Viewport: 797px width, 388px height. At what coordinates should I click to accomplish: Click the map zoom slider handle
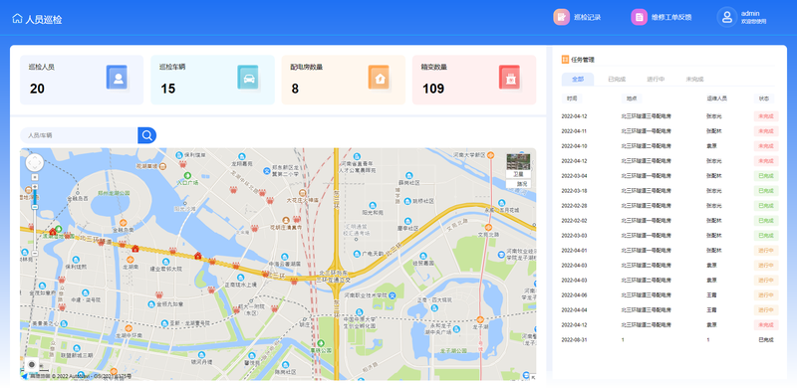click(x=35, y=207)
